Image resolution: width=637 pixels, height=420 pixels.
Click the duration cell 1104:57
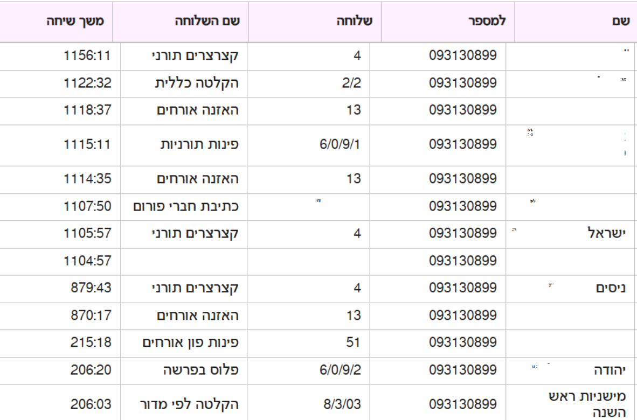pos(86,262)
